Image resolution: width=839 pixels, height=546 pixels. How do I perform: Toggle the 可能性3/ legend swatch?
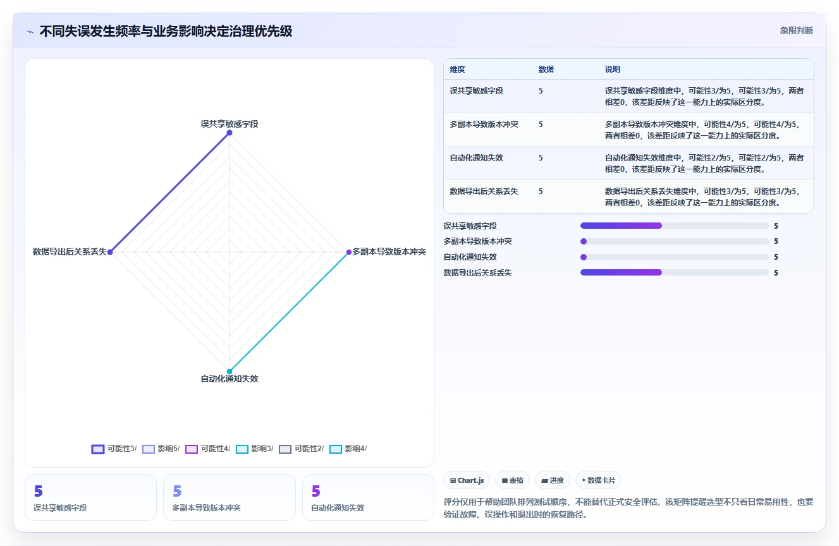(x=97, y=449)
